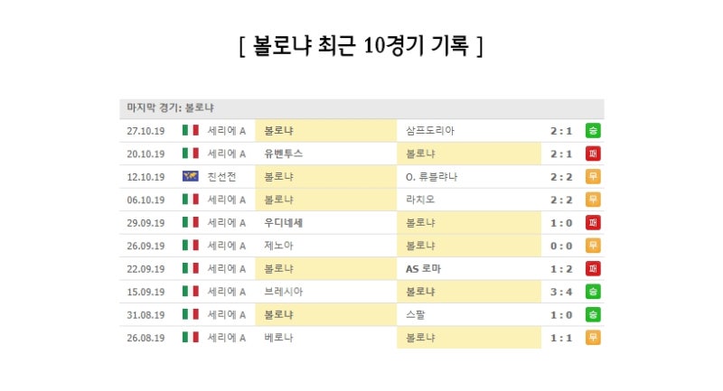Click the green win badge on 브레시아 row
The width and height of the screenshot is (723, 391).
coord(593,292)
